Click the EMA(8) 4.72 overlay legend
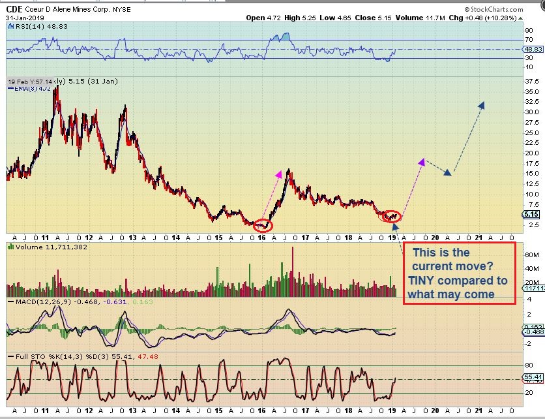545x419 pixels. pyautogui.click(x=33, y=88)
